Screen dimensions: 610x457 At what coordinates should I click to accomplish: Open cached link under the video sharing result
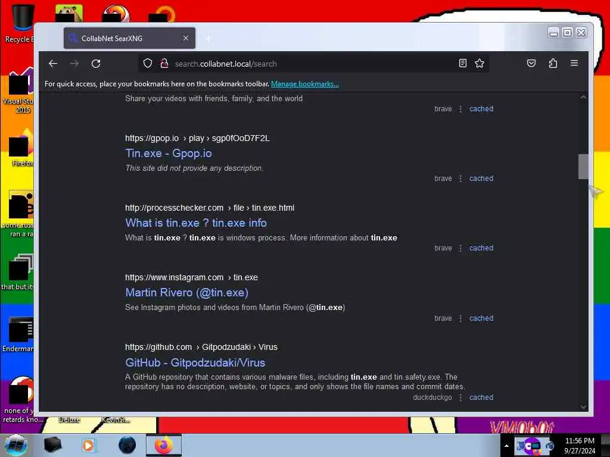(481, 109)
